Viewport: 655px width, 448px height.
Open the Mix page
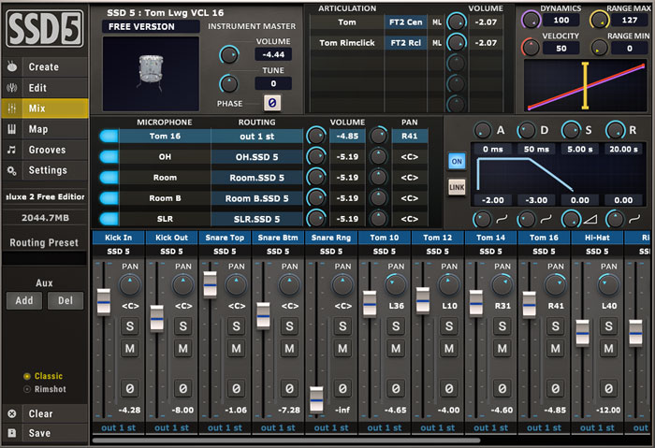tap(45, 108)
